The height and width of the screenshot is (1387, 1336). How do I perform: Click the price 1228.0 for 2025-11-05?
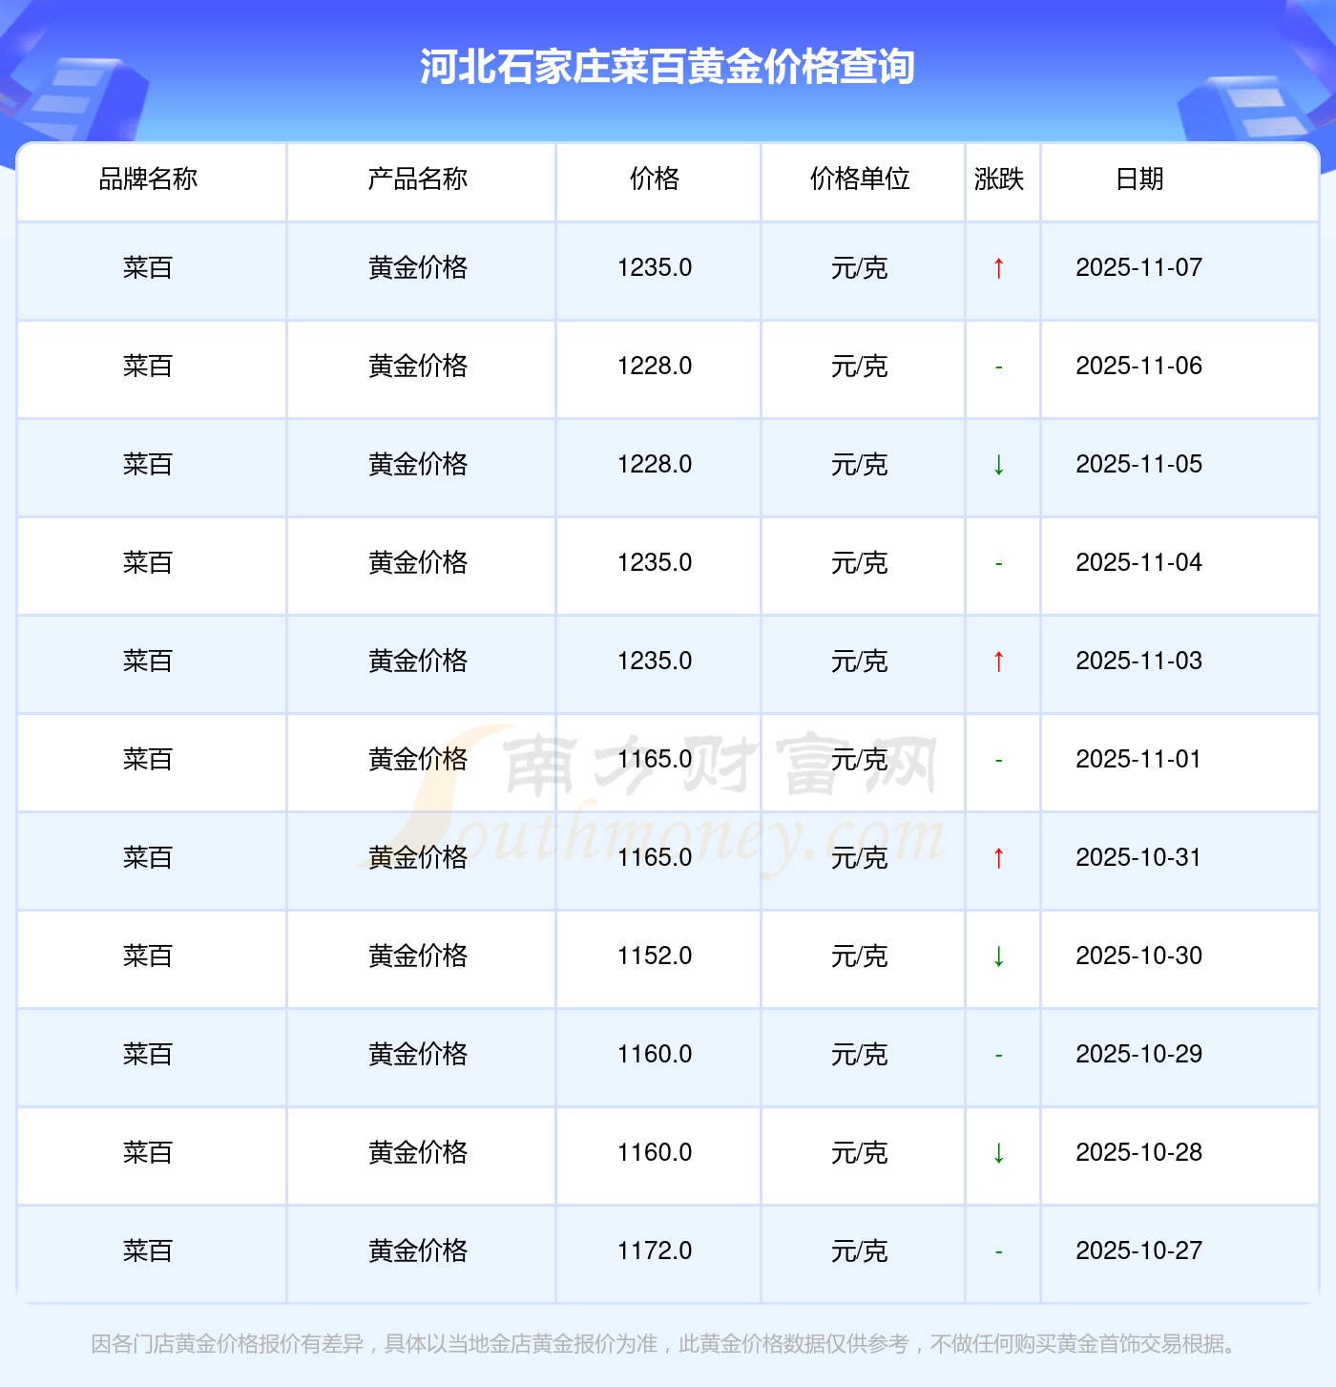[x=655, y=465]
